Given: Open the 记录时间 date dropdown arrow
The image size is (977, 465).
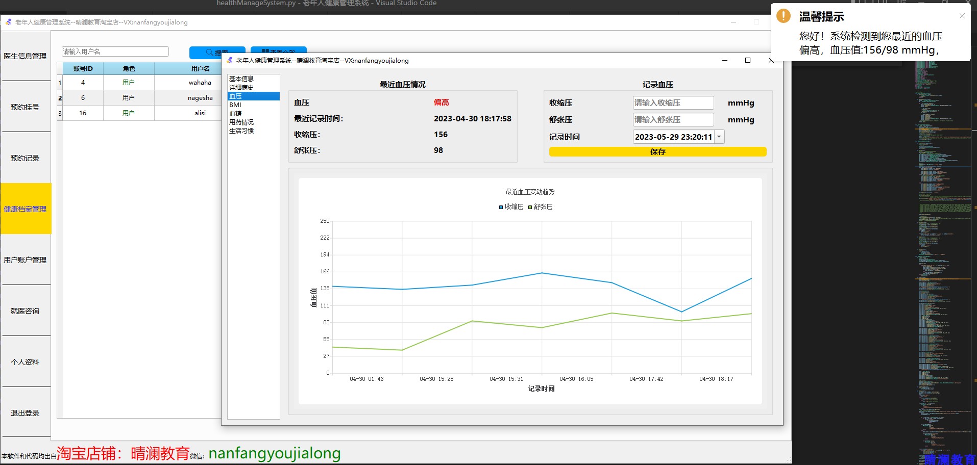Looking at the screenshot, I should point(719,137).
